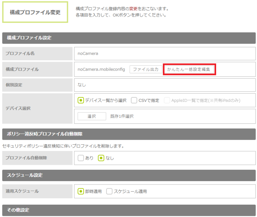Click the スケジュール設定 section header
Screen dimensions: 257x217
tap(129, 175)
